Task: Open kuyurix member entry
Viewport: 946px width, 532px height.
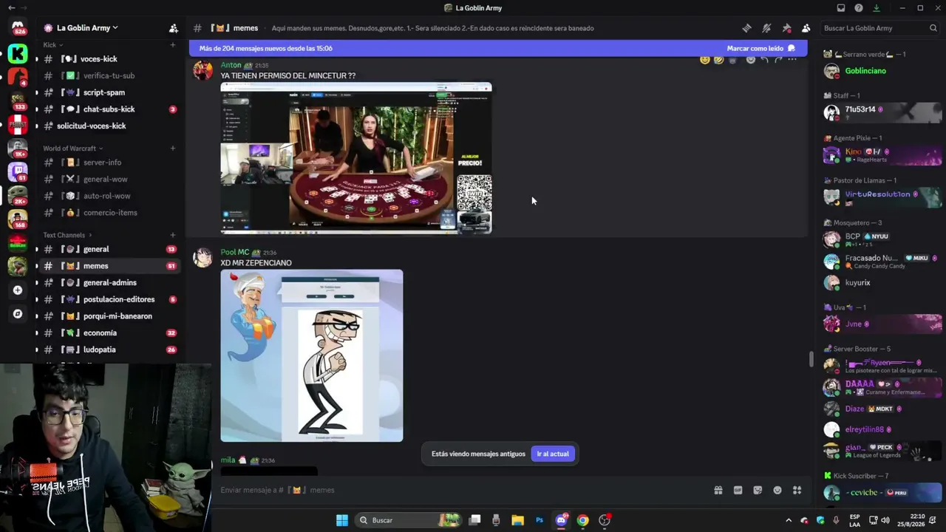Action: 882,282
